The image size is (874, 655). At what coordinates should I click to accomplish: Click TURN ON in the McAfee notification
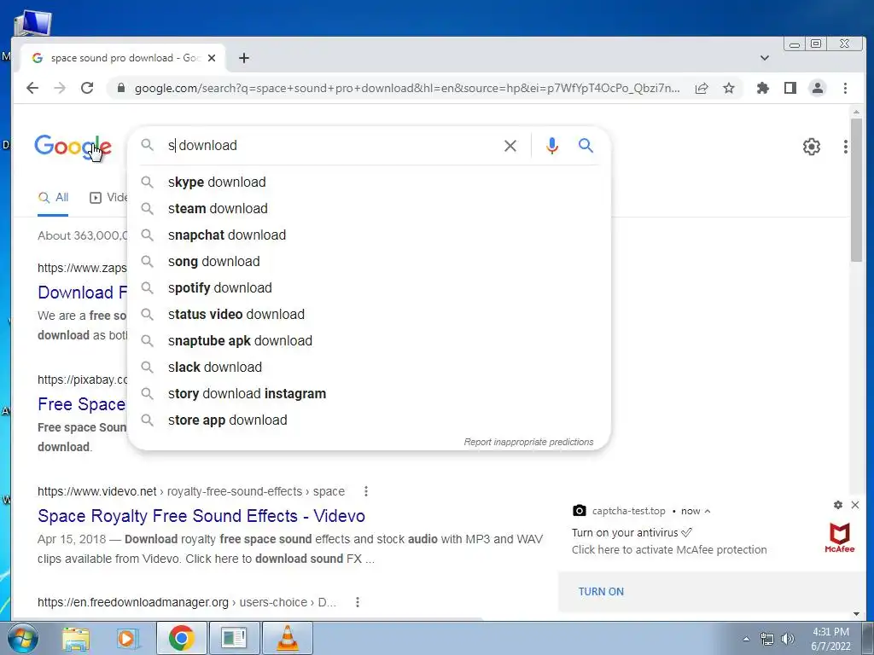coord(601,592)
